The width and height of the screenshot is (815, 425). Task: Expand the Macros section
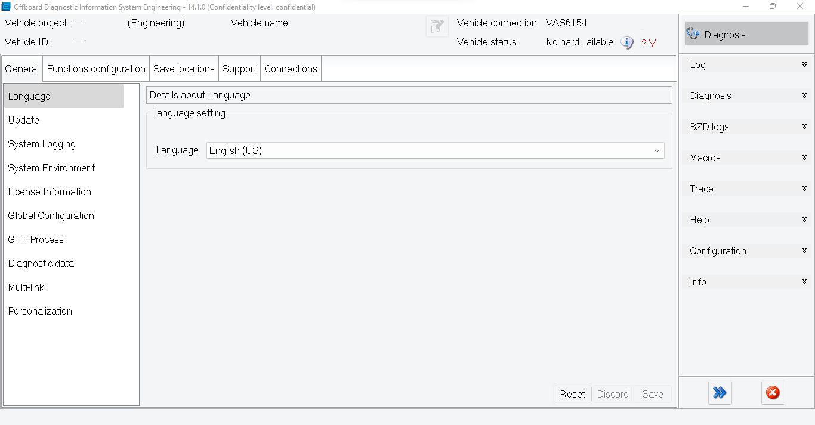[x=746, y=158]
